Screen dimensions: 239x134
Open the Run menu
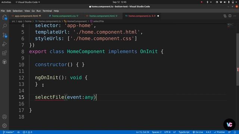(x=38, y=11)
